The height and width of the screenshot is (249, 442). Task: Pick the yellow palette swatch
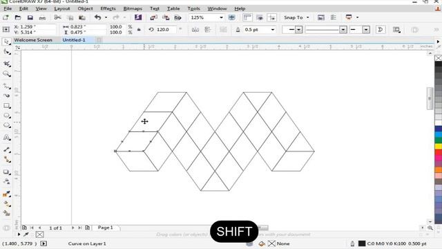pos(439,146)
